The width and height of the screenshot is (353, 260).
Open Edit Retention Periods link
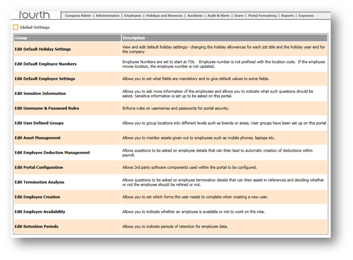(x=37, y=227)
